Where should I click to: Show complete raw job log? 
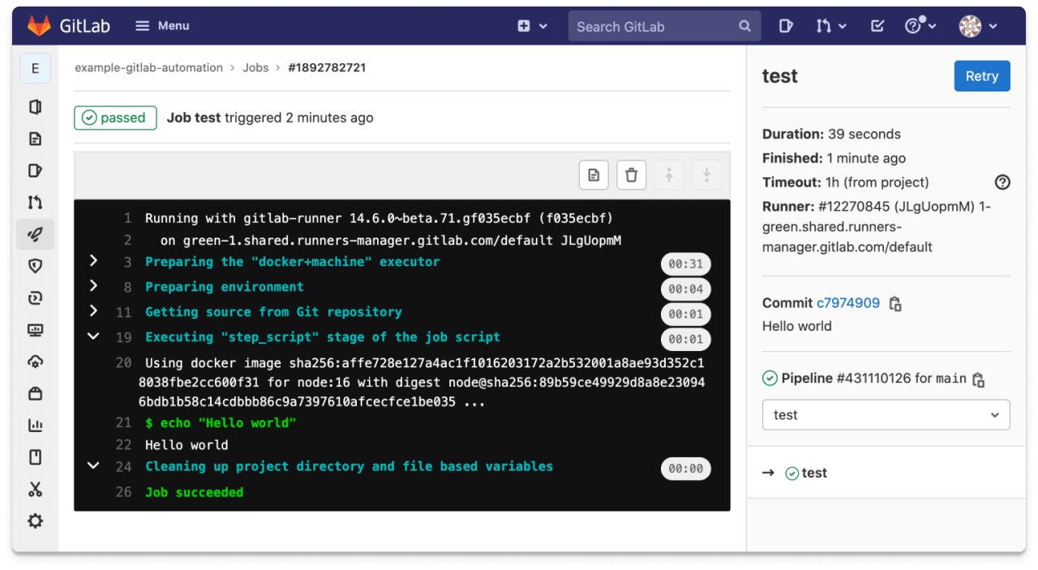[594, 175]
